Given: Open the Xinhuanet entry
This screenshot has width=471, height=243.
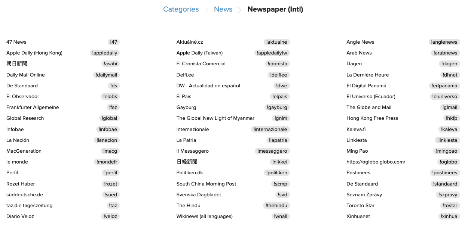Looking at the screenshot, I should pos(358,216).
